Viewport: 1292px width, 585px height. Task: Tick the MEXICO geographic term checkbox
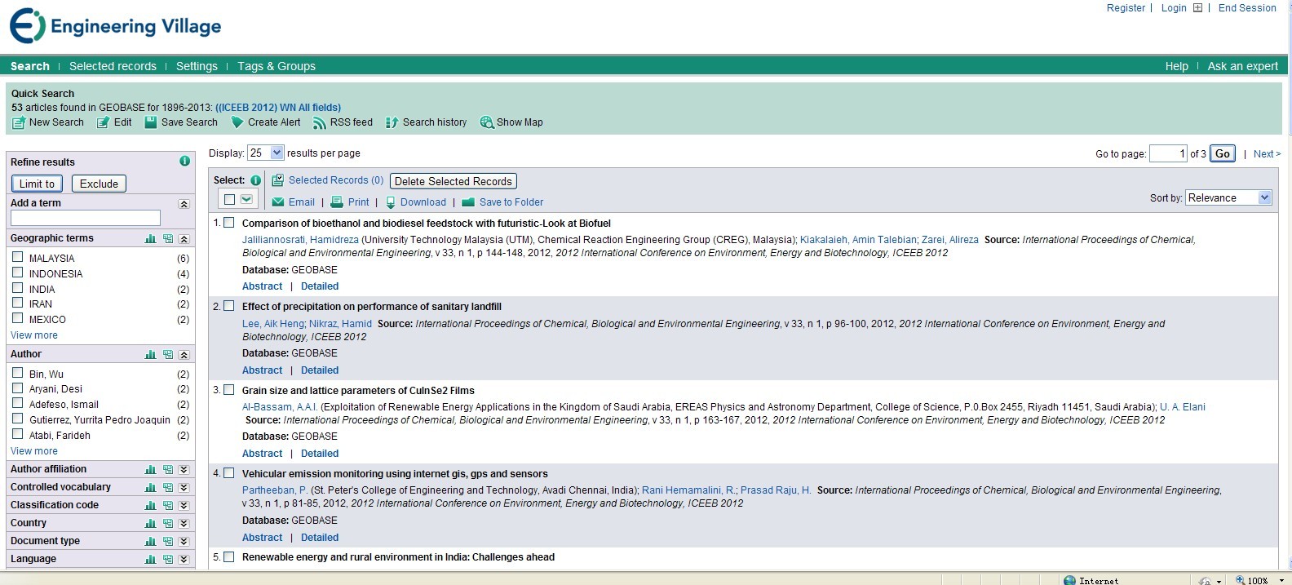pos(17,318)
